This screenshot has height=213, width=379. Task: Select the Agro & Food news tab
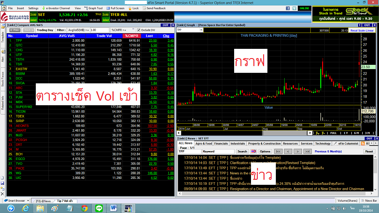tap(203, 144)
